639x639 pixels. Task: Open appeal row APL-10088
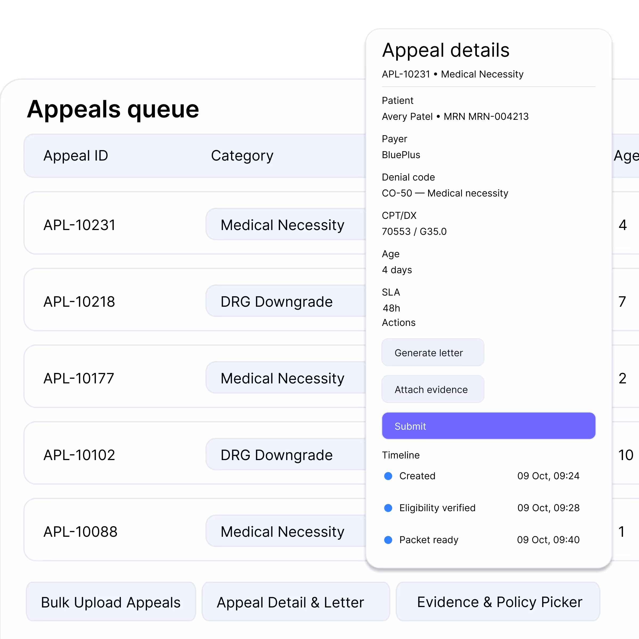click(x=80, y=532)
